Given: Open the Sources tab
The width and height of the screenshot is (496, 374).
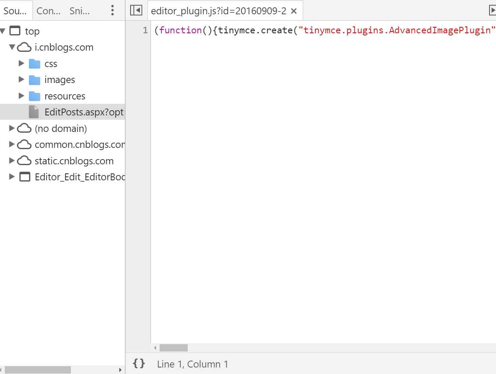Looking at the screenshot, I should (x=15, y=11).
